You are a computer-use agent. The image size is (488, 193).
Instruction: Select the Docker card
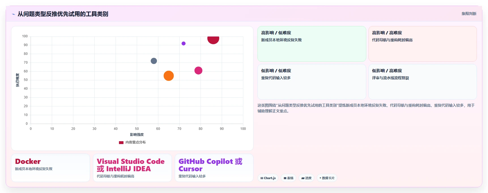tap(50, 168)
